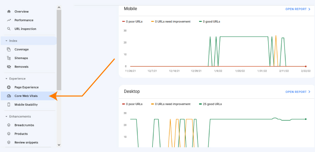Click the 11/26/21 axis date label
The height and width of the screenshot is (152, 315).
130,71
